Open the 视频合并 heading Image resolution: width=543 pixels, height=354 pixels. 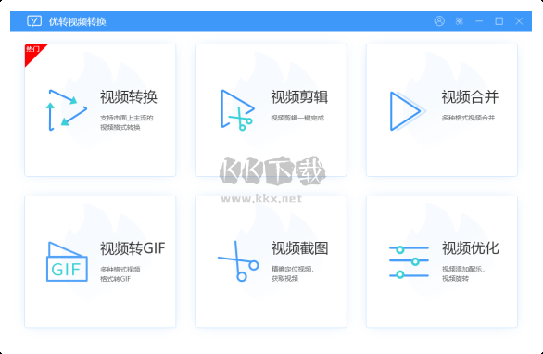(470, 97)
